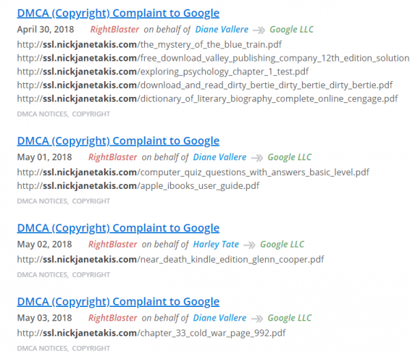The image size is (410, 354).
Task: Open the May 03, 2018 DMCA Complaint link
Action: pyautogui.click(x=118, y=302)
